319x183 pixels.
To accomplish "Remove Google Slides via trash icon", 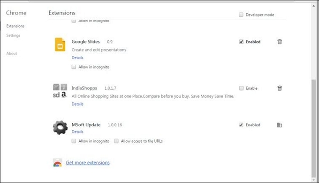I will (280, 42).
